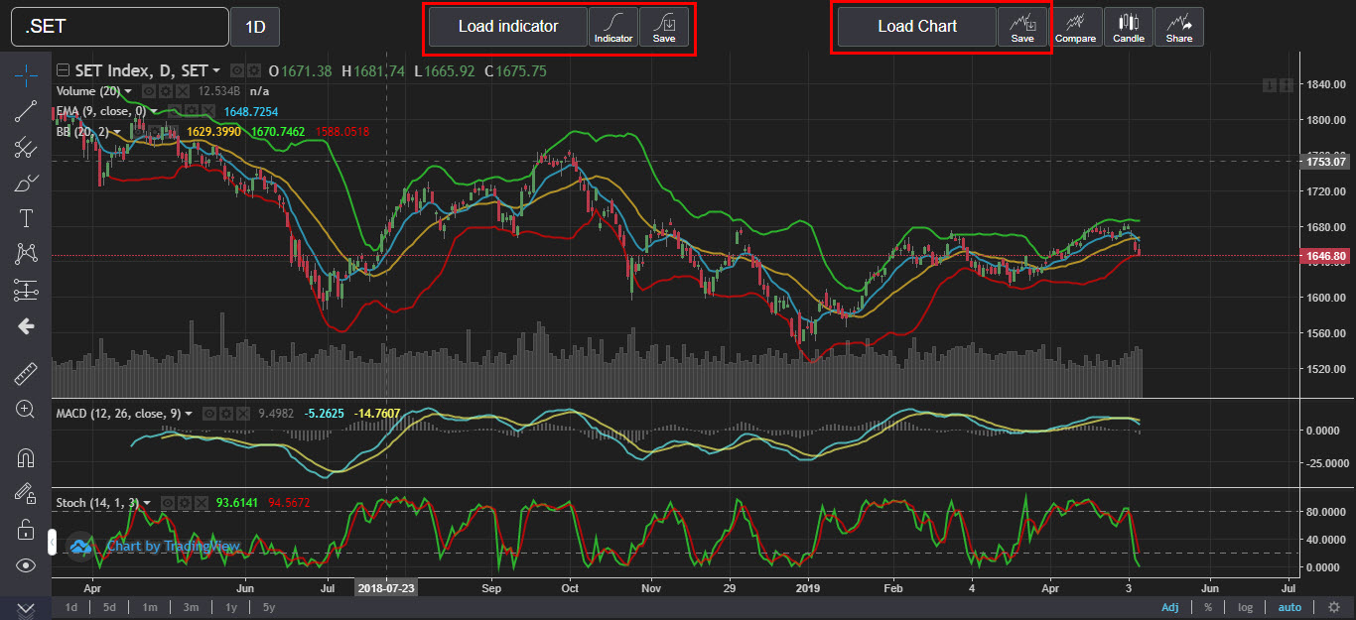
Task: Switch to the 1y time range
Action: pos(230,607)
